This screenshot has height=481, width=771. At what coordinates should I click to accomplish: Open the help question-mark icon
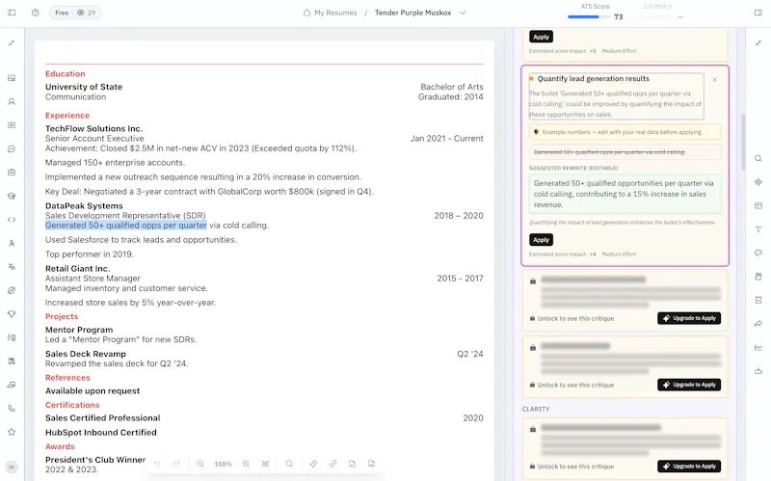point(36,13)
